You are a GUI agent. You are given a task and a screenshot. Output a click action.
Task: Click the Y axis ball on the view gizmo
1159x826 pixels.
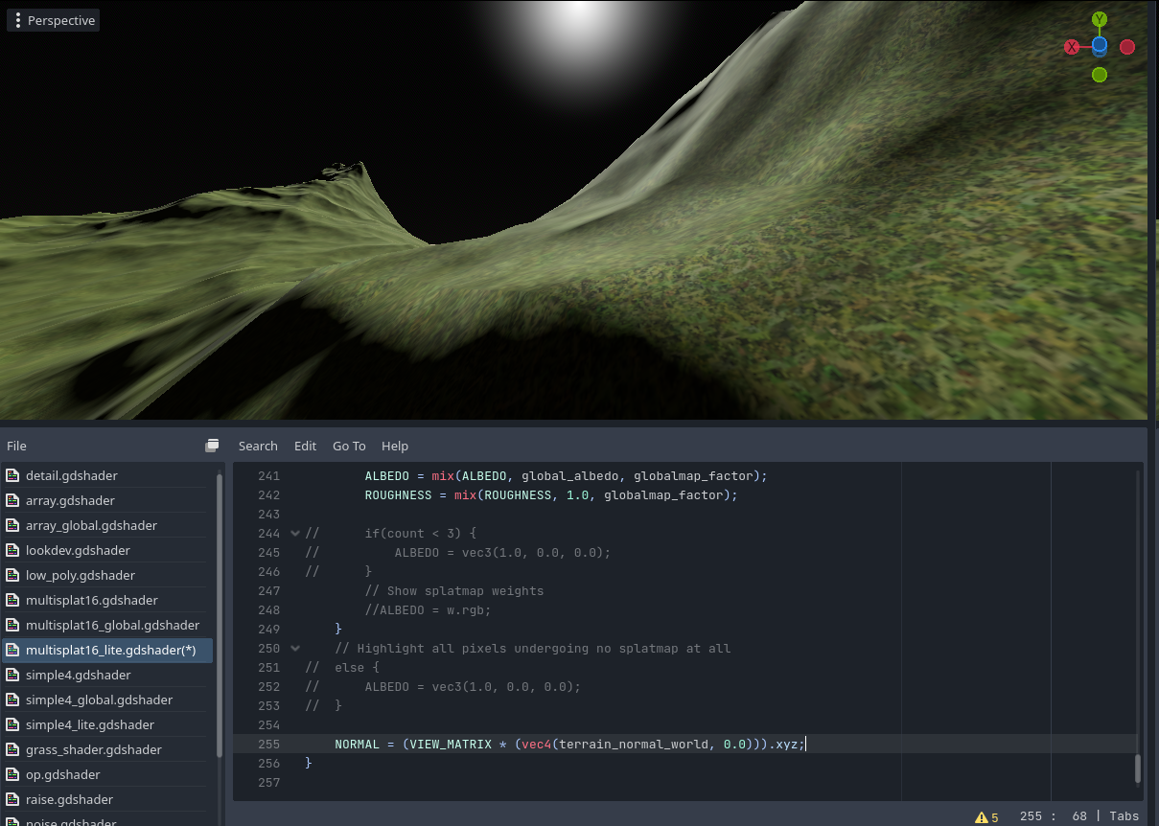tap(1099, 18)
